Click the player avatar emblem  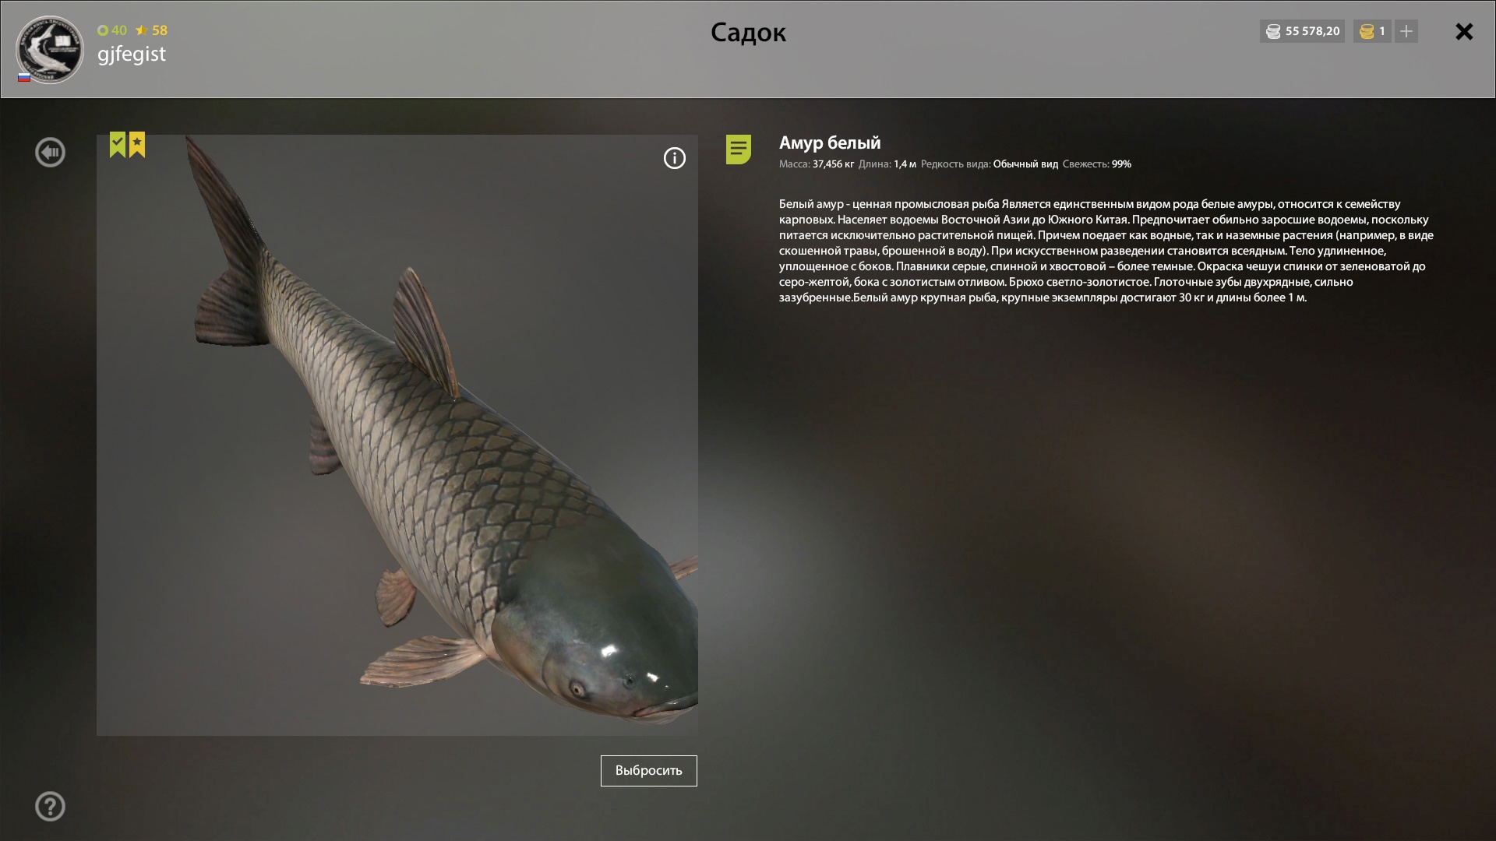click(50, 49)
